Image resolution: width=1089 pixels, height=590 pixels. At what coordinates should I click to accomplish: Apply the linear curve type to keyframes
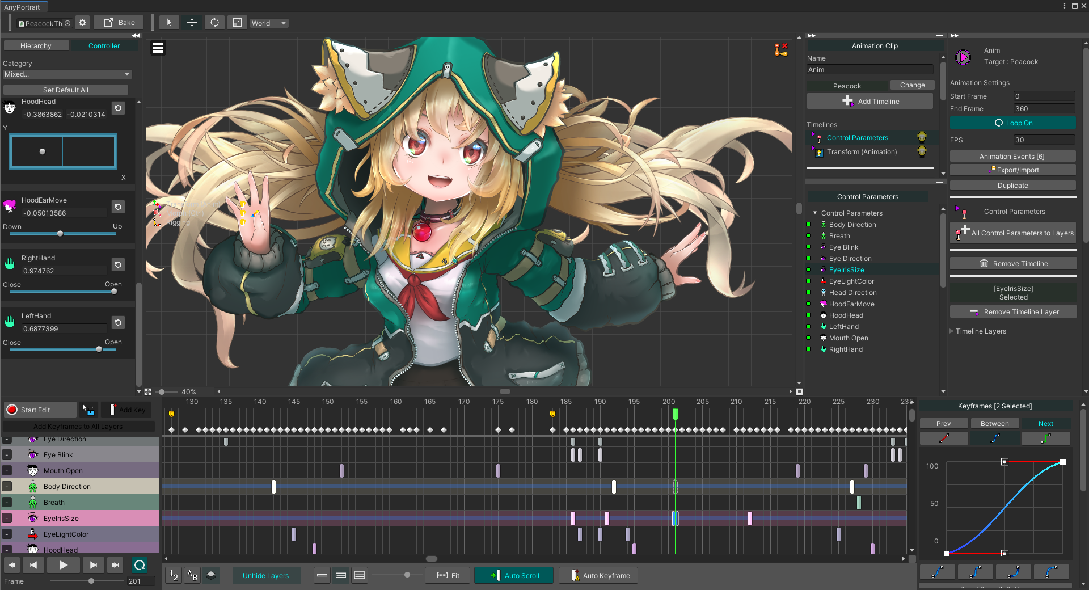tap(944, 439)
